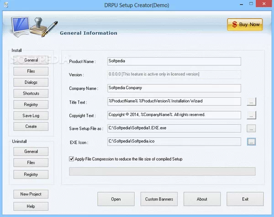Browse for Save Setup File location

[251, 128]
